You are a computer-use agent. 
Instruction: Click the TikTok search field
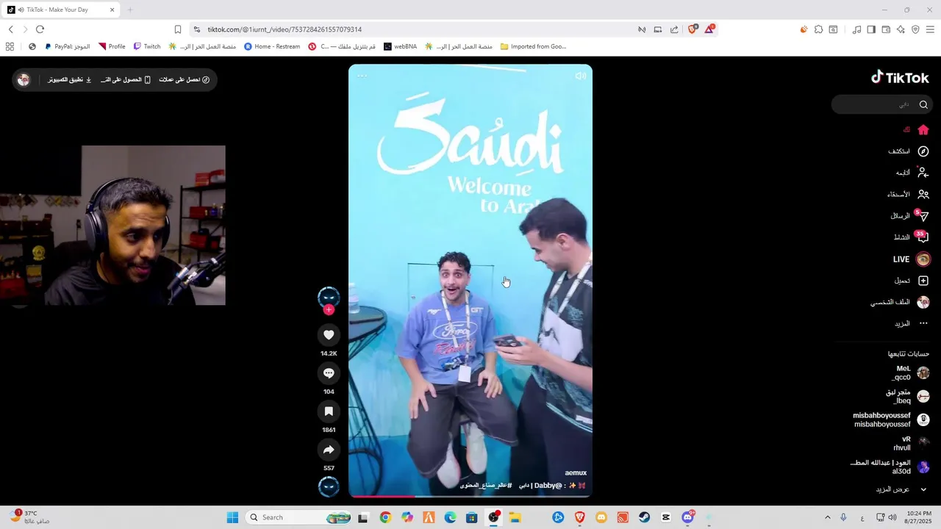click(882, 104)
